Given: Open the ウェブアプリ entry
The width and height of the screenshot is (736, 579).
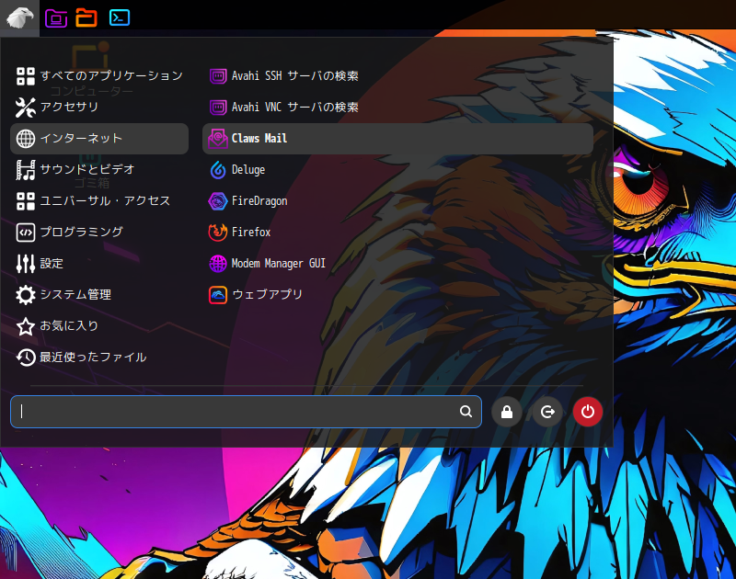Looking at the screenshot, I should coord(397,295).
